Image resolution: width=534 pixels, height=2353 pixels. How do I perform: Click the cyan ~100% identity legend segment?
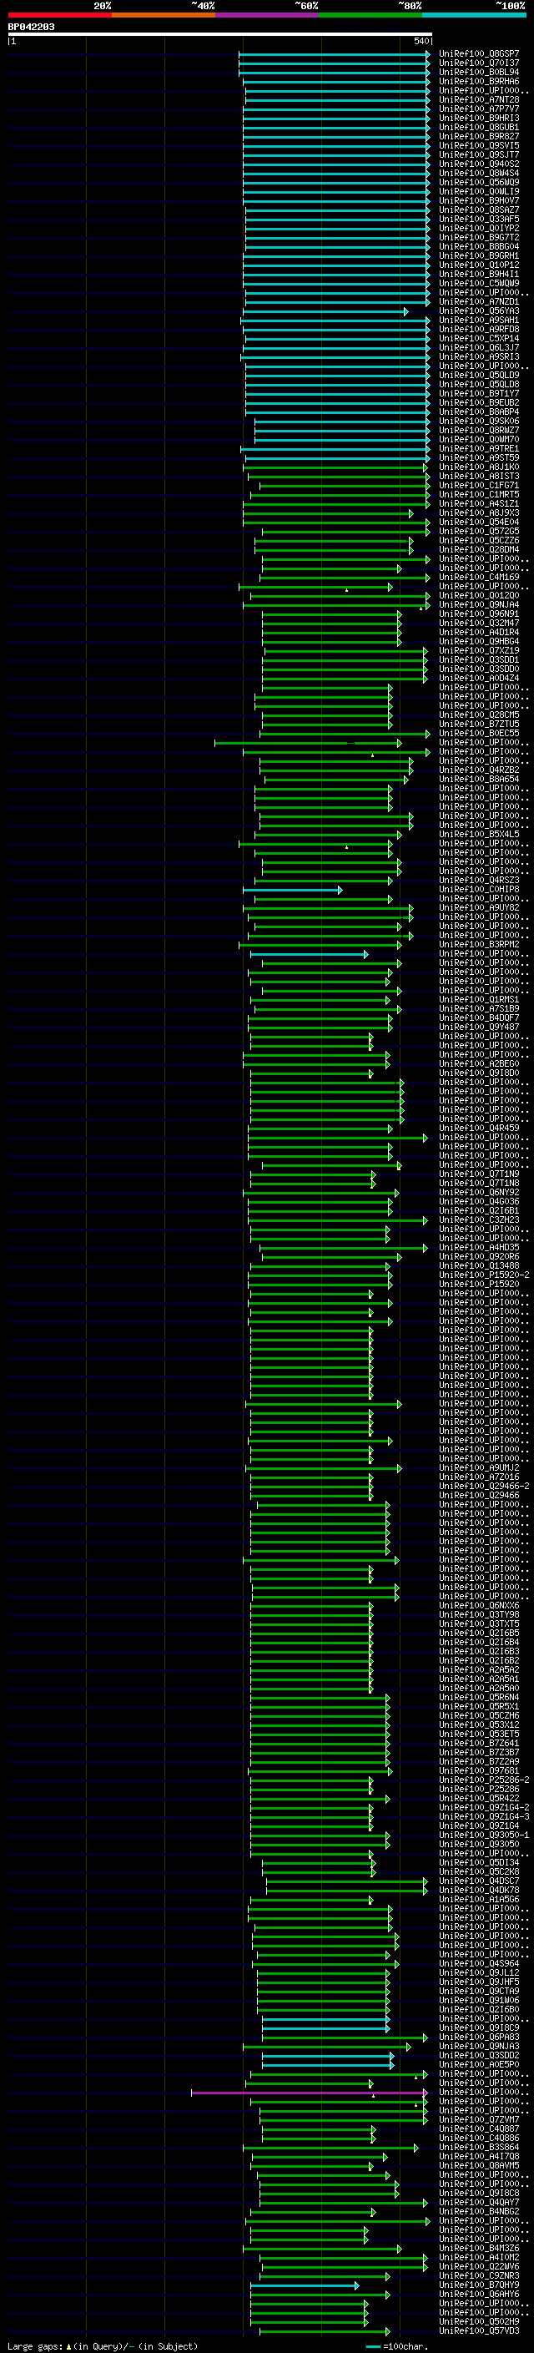point(475,15)
